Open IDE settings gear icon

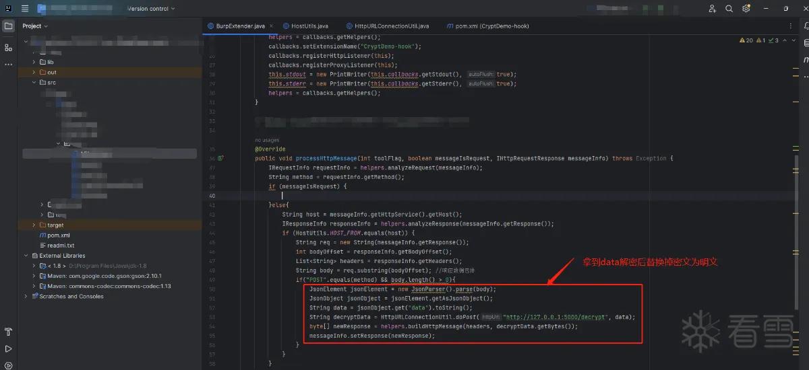pyautogui.click(x=746, y=9)
